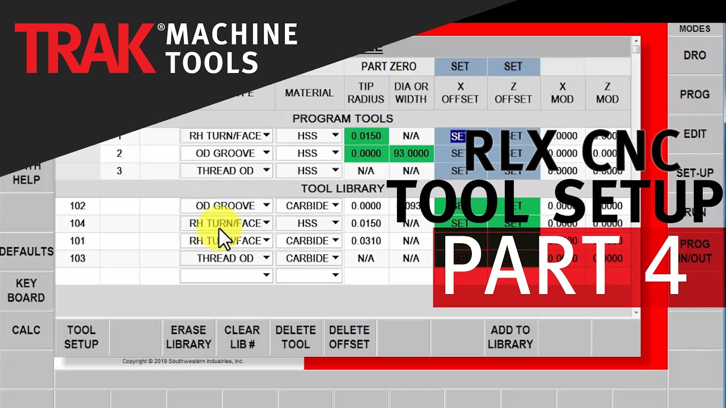The height and width of the screenshot is (408, 726).
Task: Open material dropdown for library tool 103
Action: pos(309,258)
